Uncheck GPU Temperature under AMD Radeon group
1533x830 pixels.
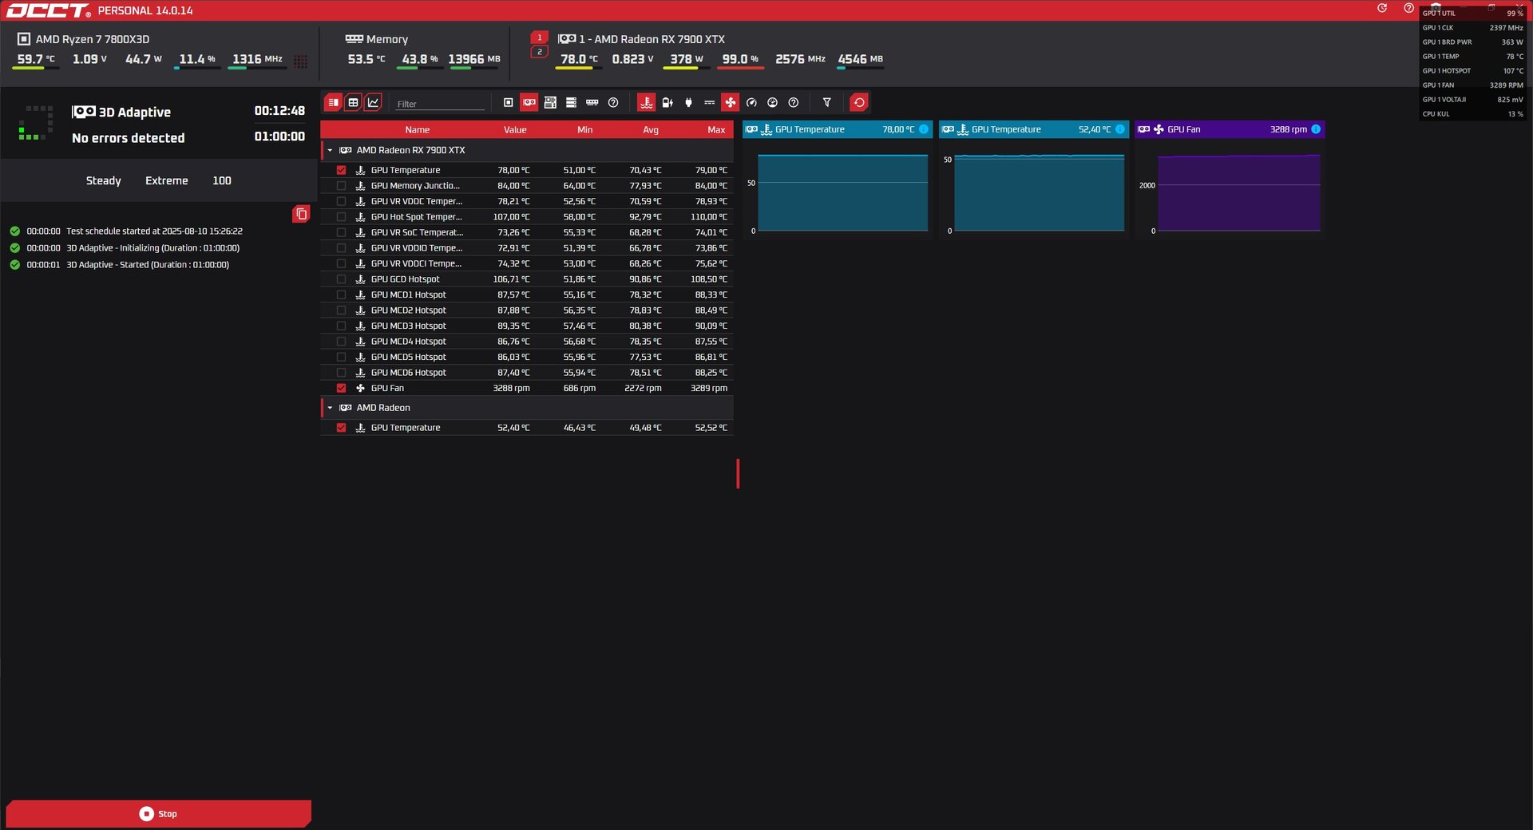coord(341,428)
